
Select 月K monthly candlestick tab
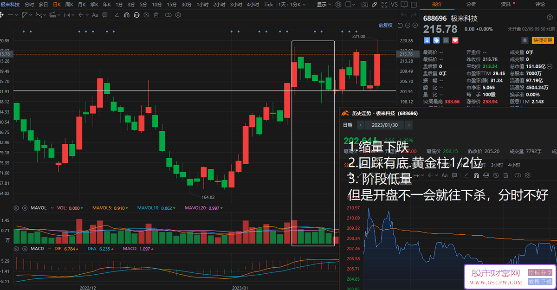tap(82, 5)
